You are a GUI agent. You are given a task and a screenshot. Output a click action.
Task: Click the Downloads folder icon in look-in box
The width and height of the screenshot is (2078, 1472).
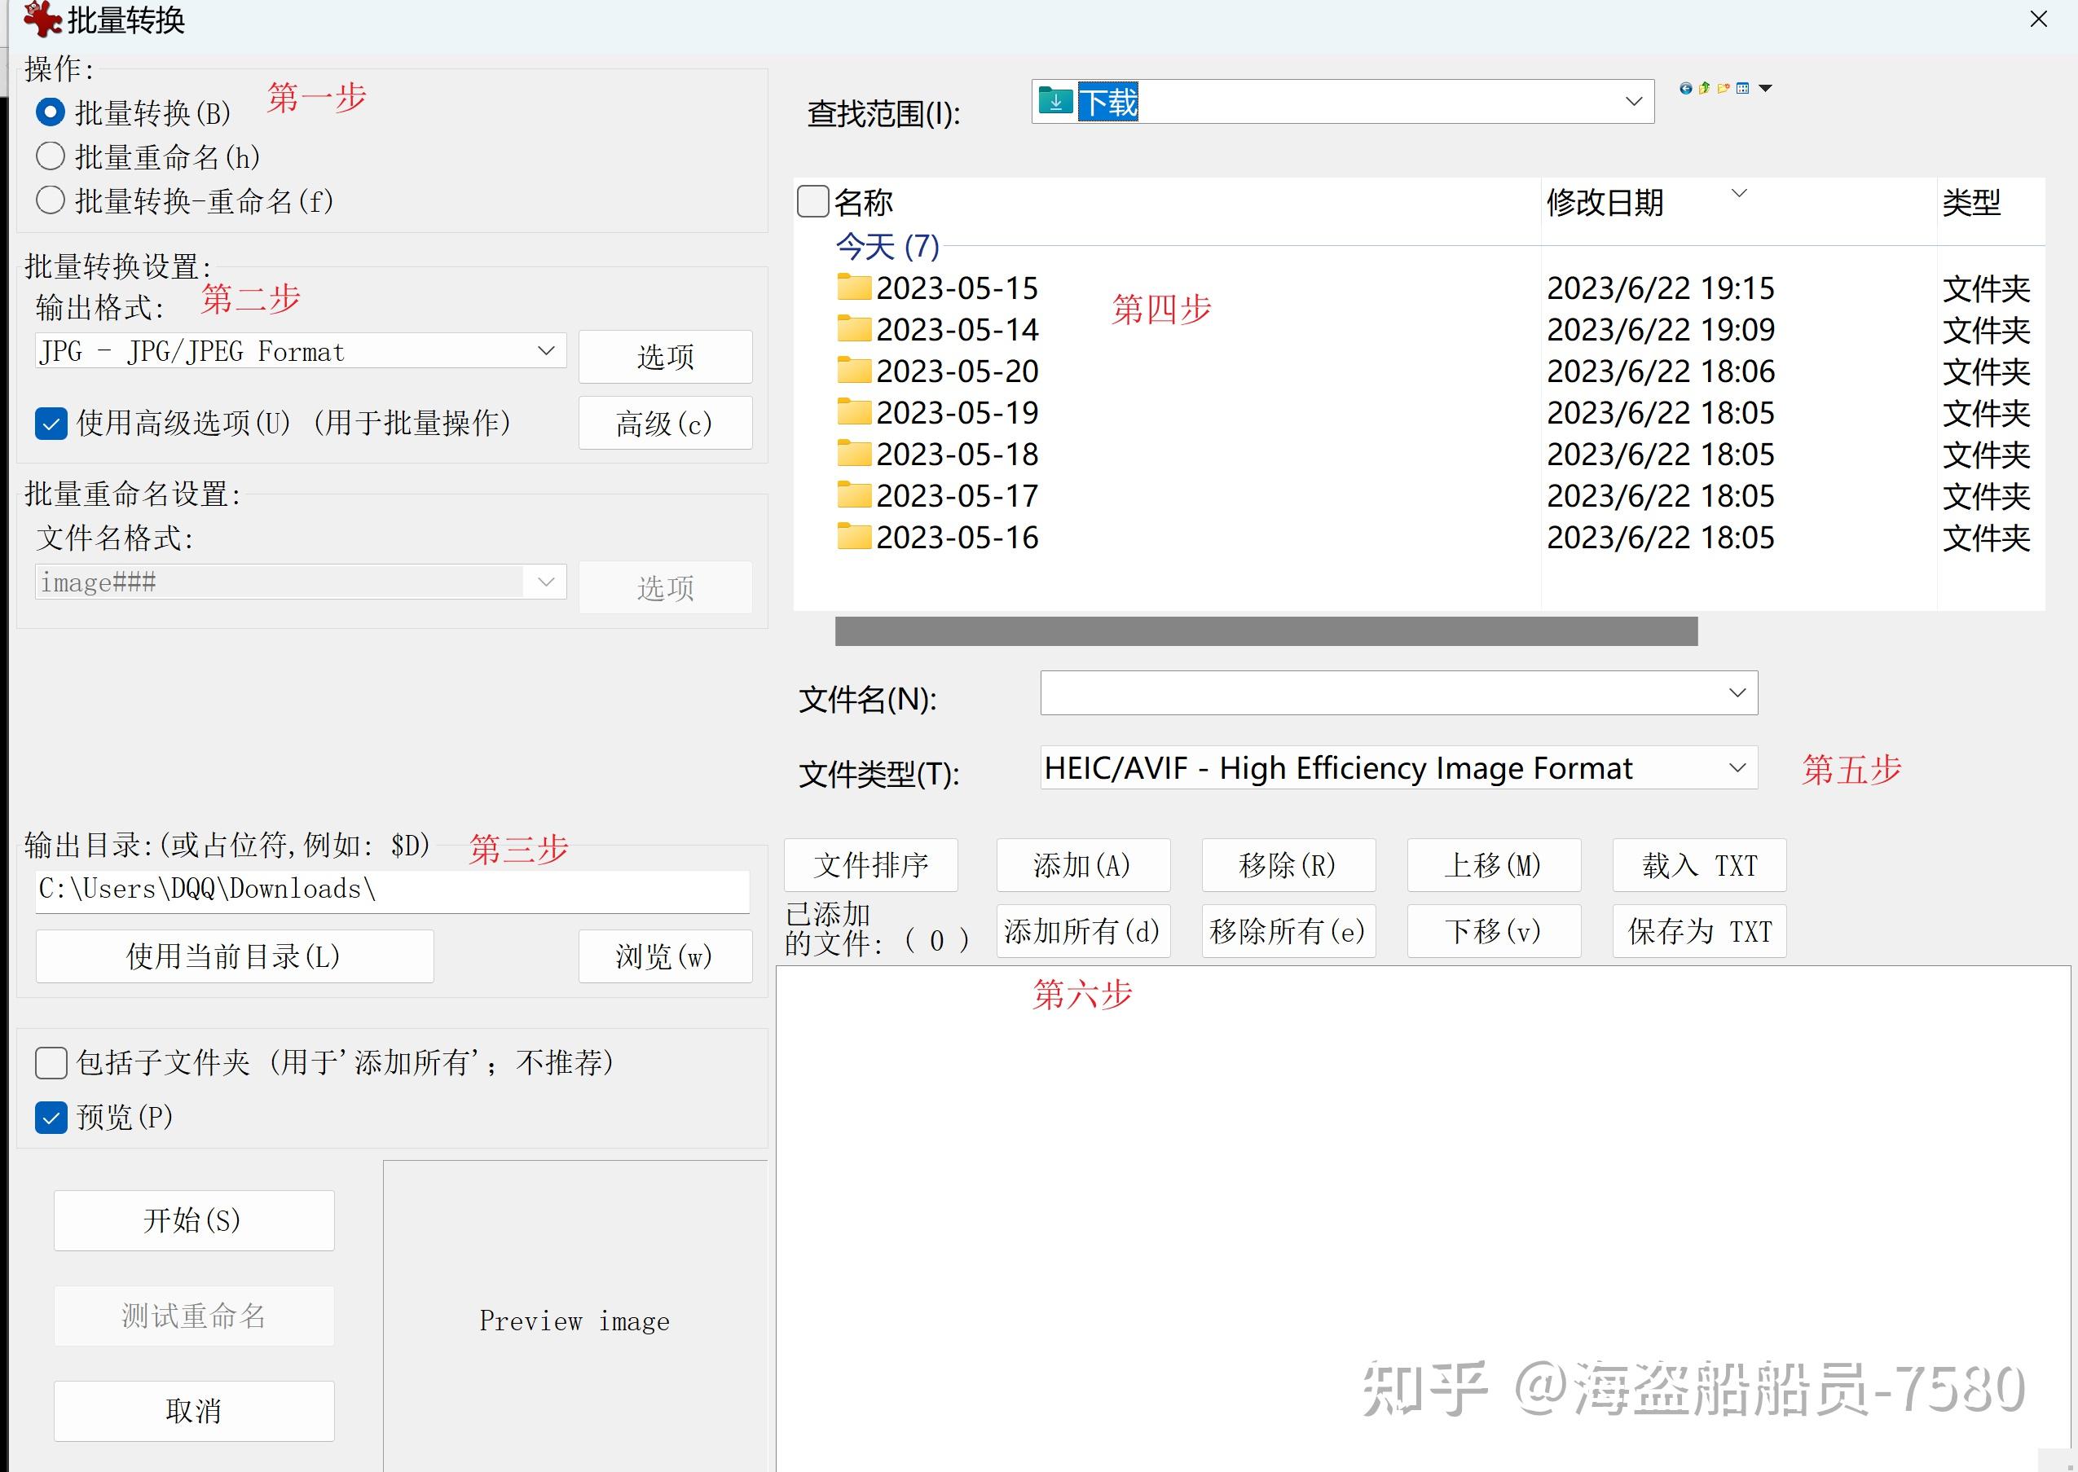click(1056, 99)
